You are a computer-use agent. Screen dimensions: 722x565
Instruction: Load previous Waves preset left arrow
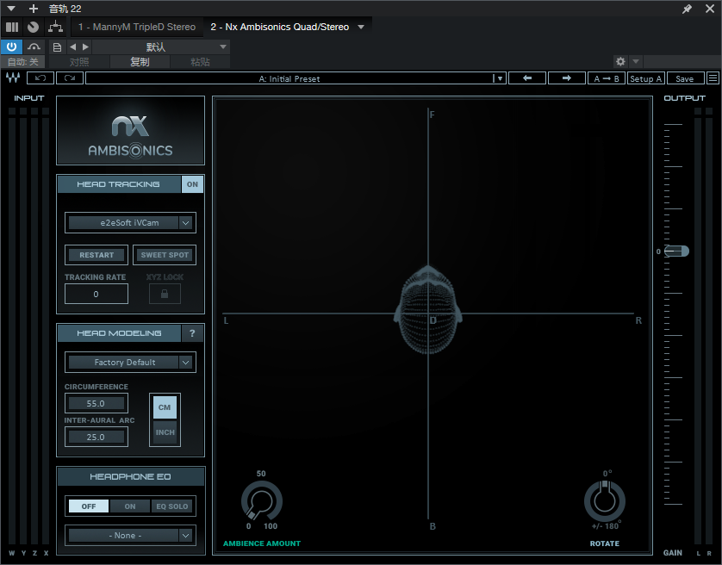(x=527, y=78)
